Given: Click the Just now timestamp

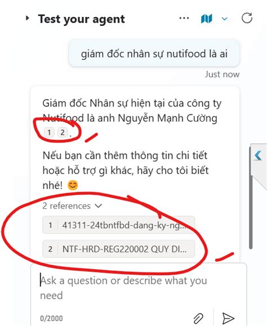Looking at the screenshot, I should (222, 74).
